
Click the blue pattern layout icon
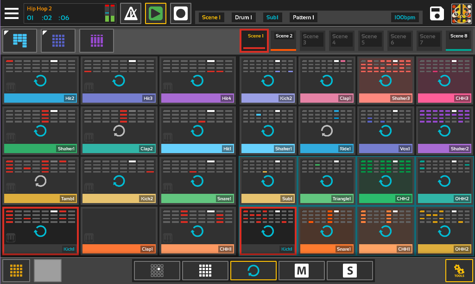pyautogui.click(x=20, y=41)
